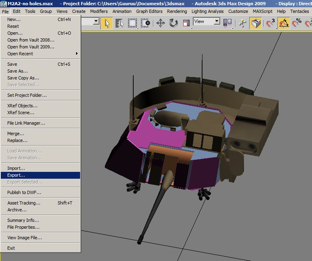Expand the selection filter dropdown arrow
The height and width of the screenshot is (261, 312).
click(x=96, y=21)
